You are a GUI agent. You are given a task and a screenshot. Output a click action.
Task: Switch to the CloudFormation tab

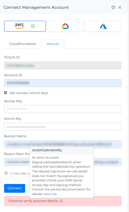click(23, 44)
